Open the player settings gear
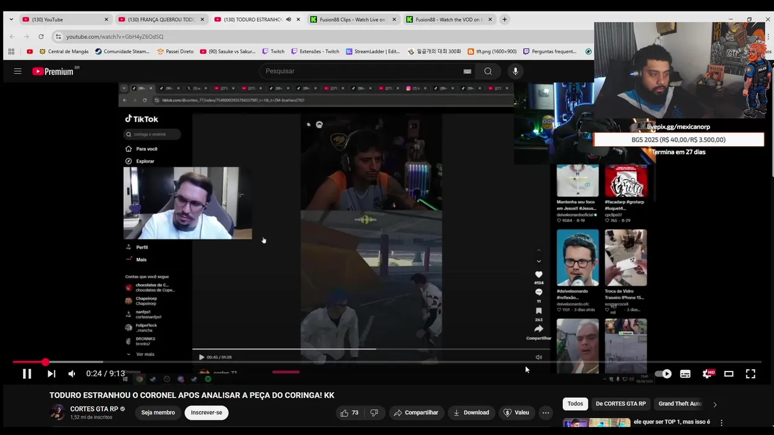The width and height of the screenshot is (774, 435). (x=707, y=374)
